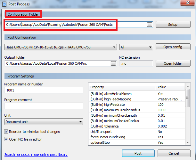Open the Document unit dropdown
196x160 pixels.
(x=44, y=122)
